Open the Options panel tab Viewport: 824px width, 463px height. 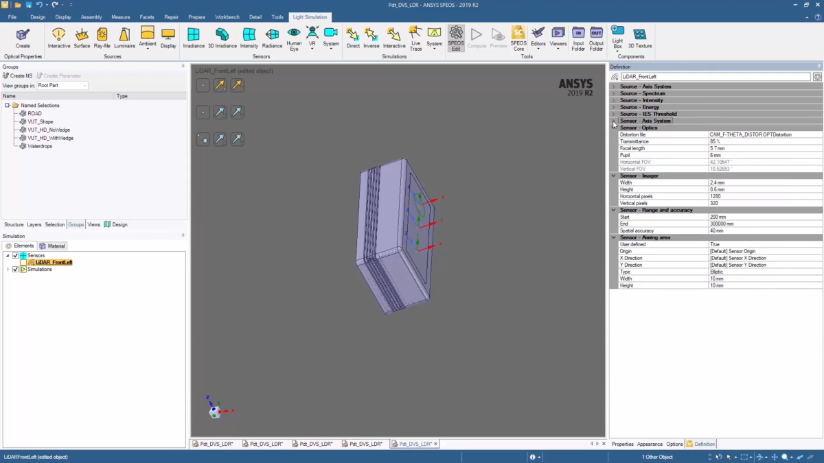(674, 444)
